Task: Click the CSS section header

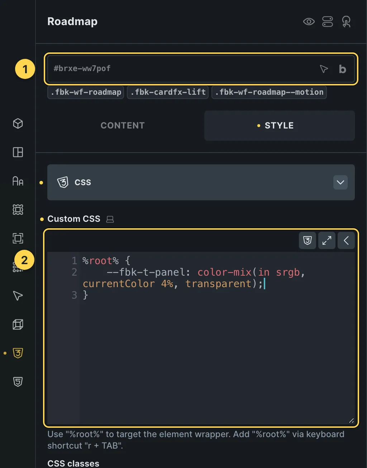Action: tap(201, 182)
